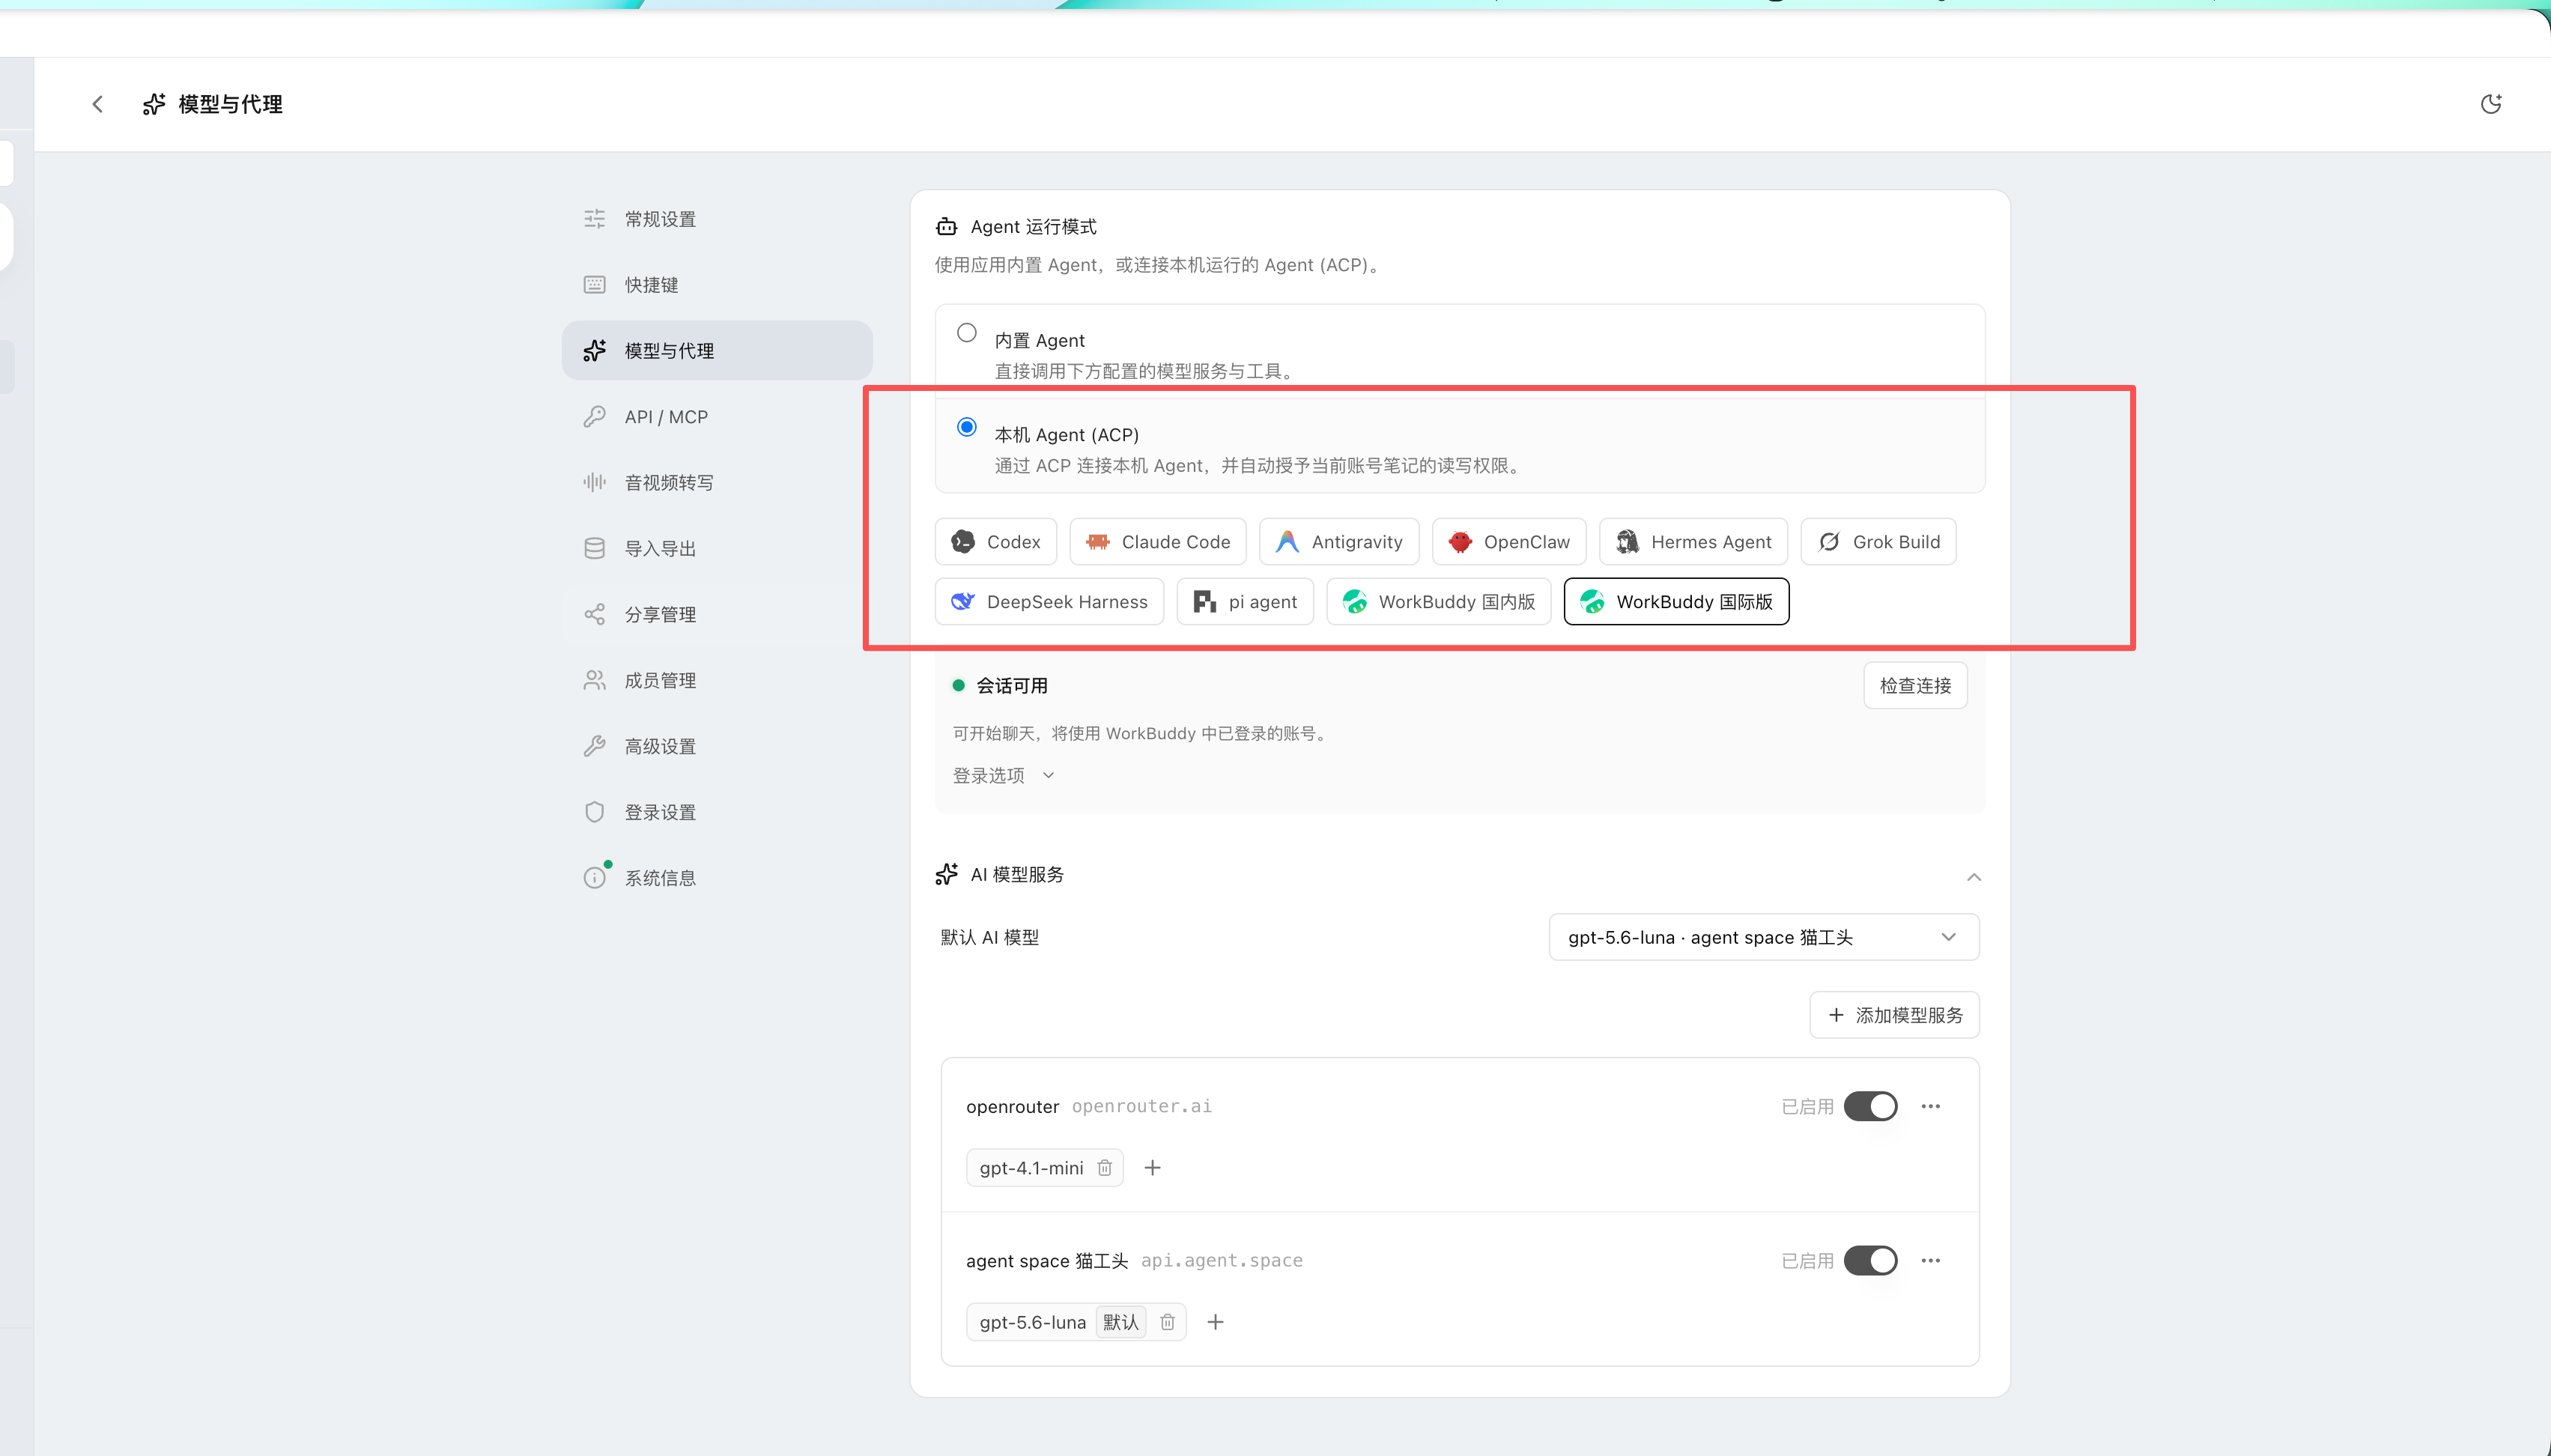Select DeepSeek Harness agent
Viewport: 2551px width, 1456px height.
1049,602
